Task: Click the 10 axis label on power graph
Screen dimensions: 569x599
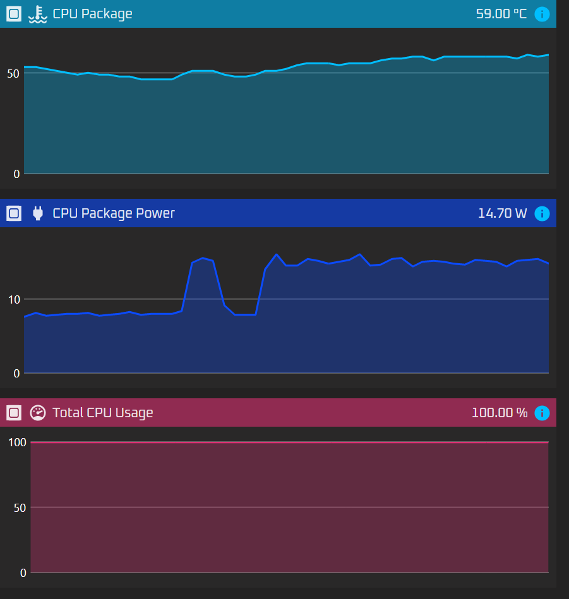Action: pyautogui.click(x=13, y=299)
